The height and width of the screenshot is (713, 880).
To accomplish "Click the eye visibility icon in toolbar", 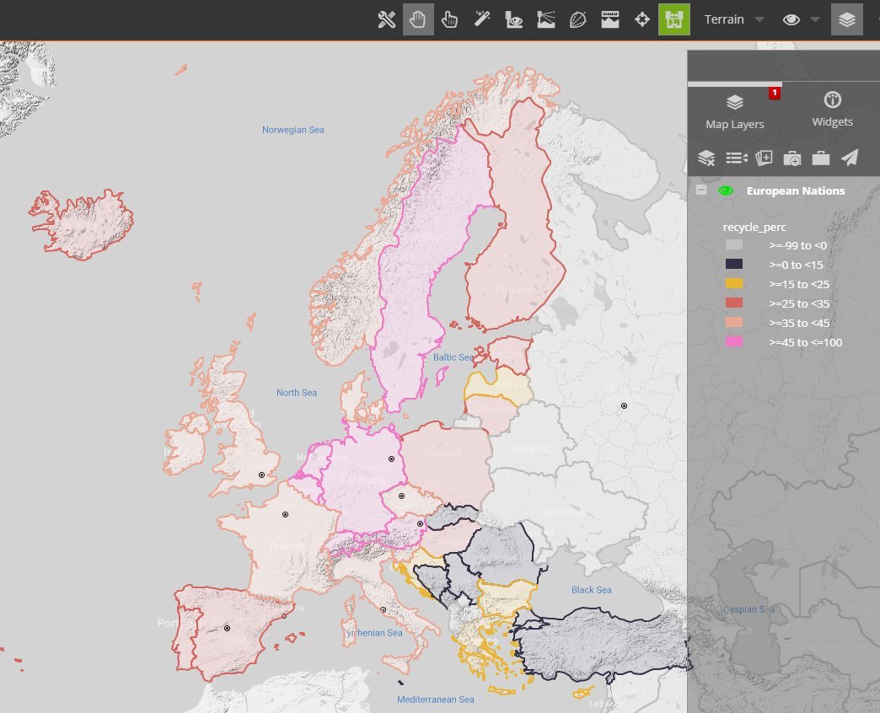I will tap(791, 19).
